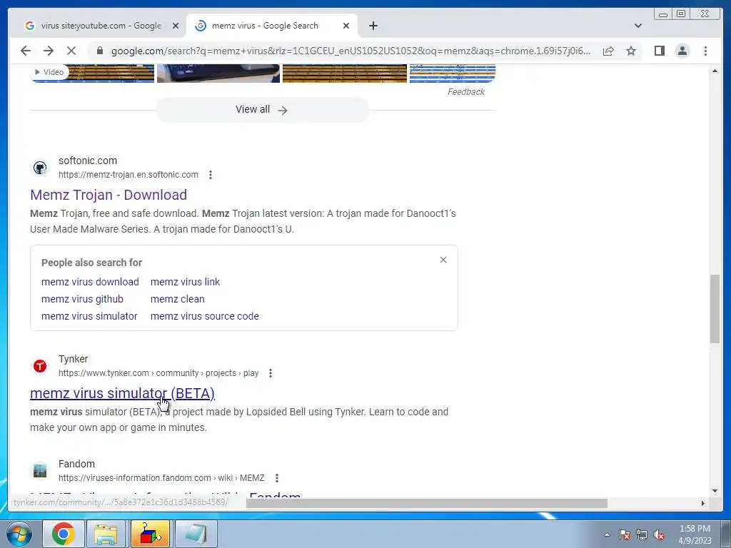Screen dimensions: 731x548
Task: Open softonic result options three dots
Action: (211, 175)
